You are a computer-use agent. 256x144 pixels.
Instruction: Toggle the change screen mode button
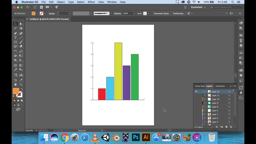click(x=18, y=110)
